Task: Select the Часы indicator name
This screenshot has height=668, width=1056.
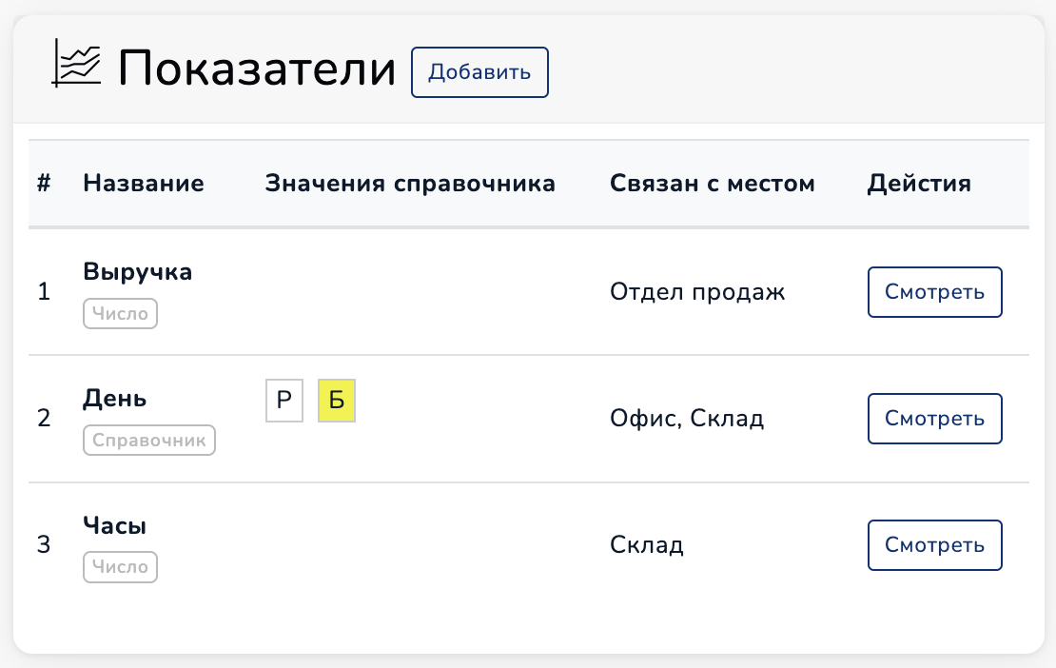Action: pos(114,525)
